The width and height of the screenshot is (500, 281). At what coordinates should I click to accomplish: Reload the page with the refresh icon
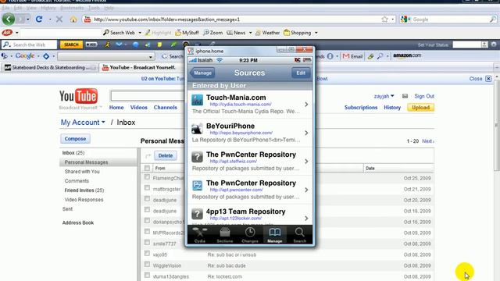coord(39,19)
